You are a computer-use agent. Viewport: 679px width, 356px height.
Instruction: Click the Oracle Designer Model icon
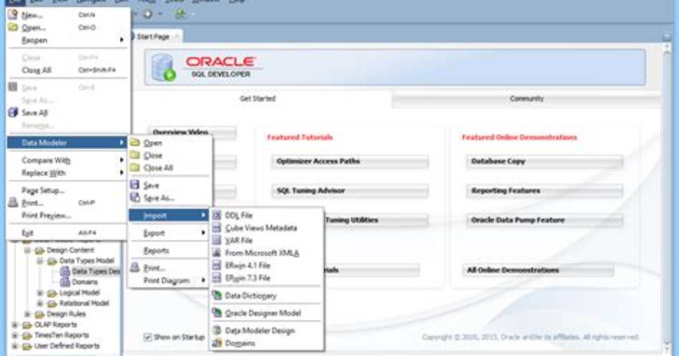[217, 313]
